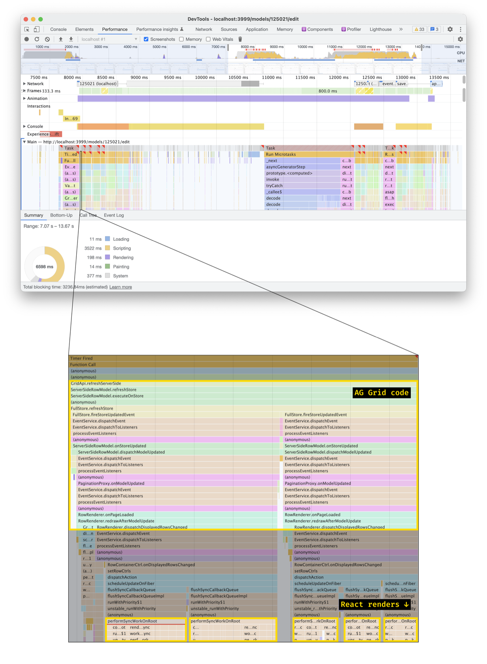The height and width of the screenshot is (664, 487).
Task: Click the Scripting yellow legend swatch
Action: click(x=108, y=248)
